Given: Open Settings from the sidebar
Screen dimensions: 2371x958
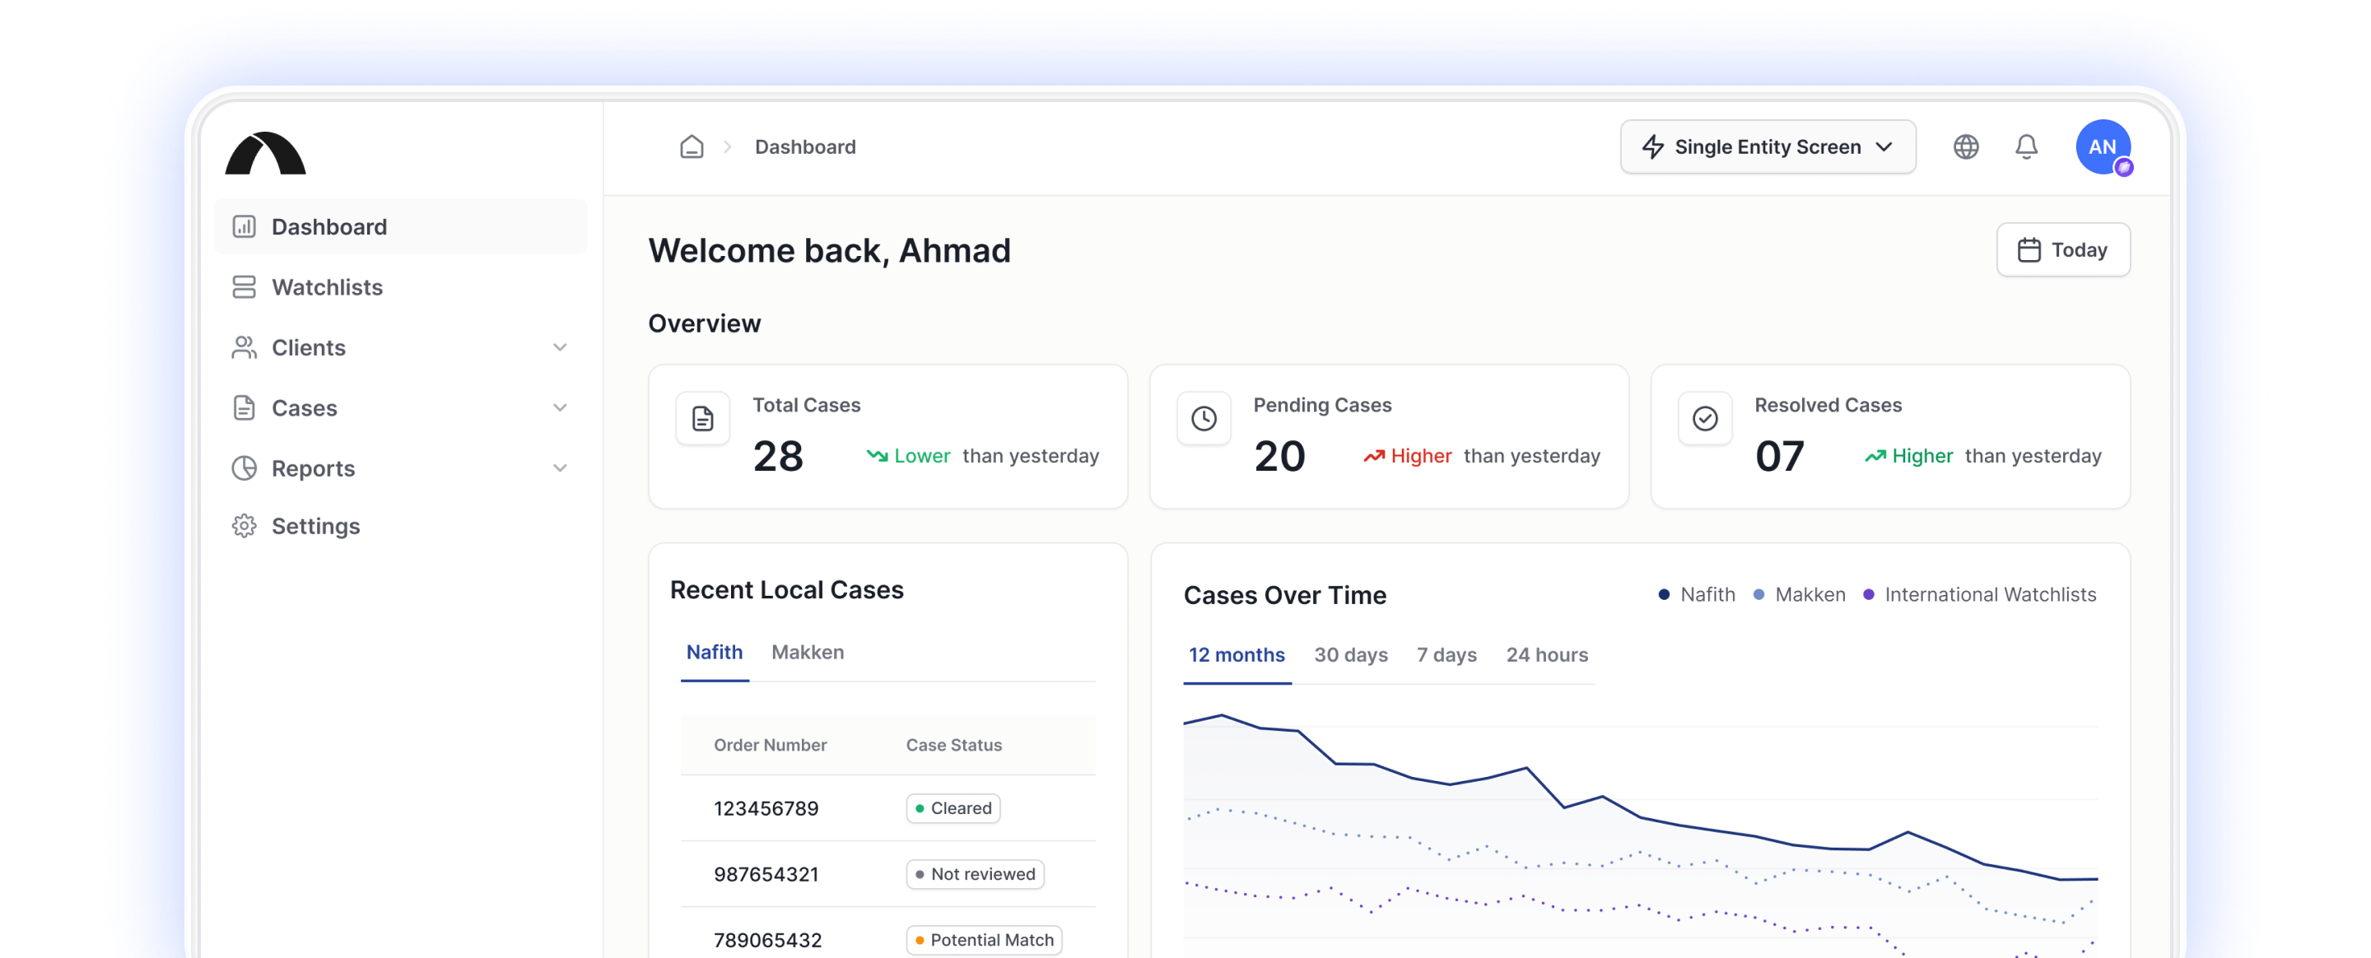Looking at the screenshot, I should point(400,525).
